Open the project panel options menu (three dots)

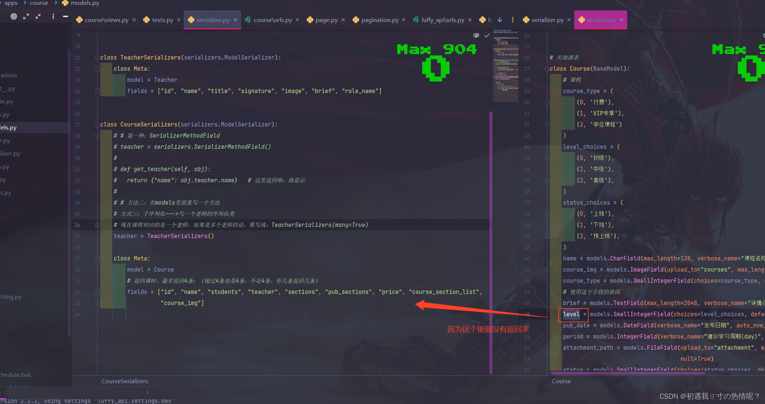point(53,16)
